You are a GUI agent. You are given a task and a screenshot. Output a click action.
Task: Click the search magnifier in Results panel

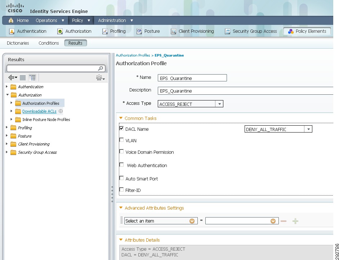pos(101,68)
